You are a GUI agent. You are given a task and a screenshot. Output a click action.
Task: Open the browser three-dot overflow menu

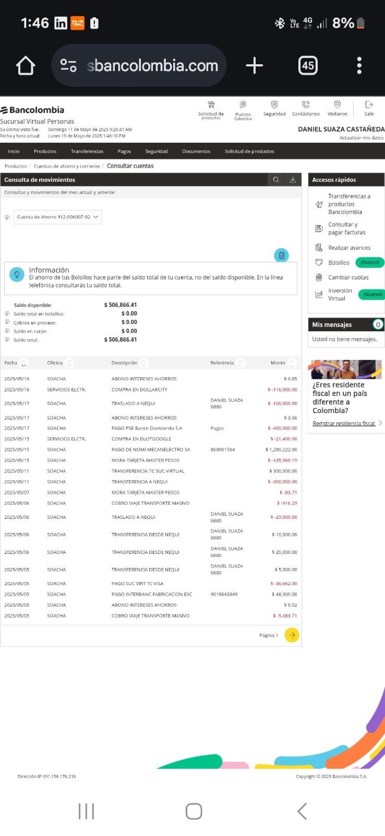[359, 66]
